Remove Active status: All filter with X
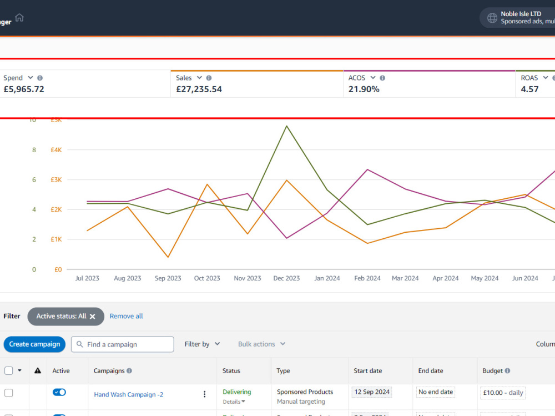The image size is (555, 416). 92,317
